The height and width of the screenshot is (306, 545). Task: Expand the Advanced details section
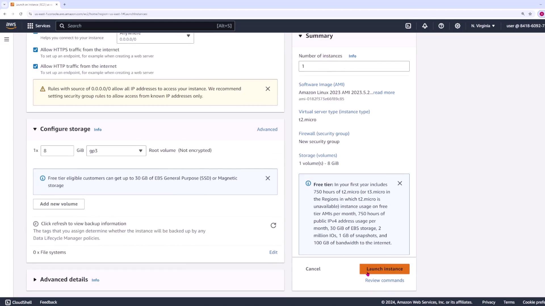pos(35,280)
